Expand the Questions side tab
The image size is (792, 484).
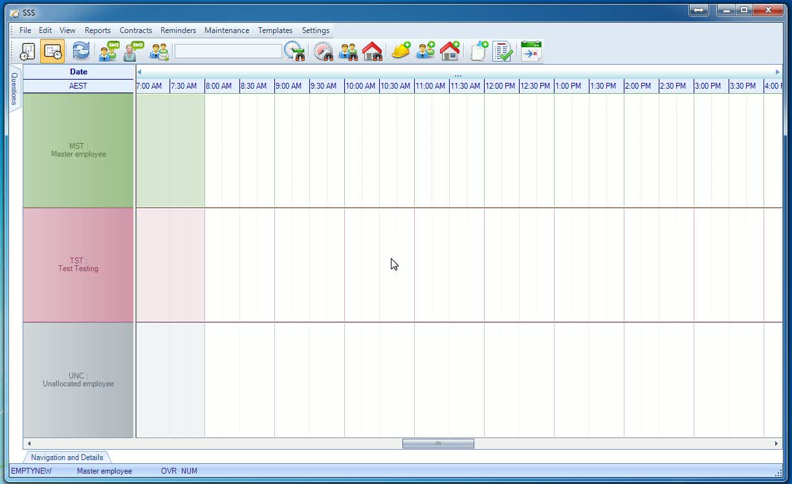tap(15, 89)
